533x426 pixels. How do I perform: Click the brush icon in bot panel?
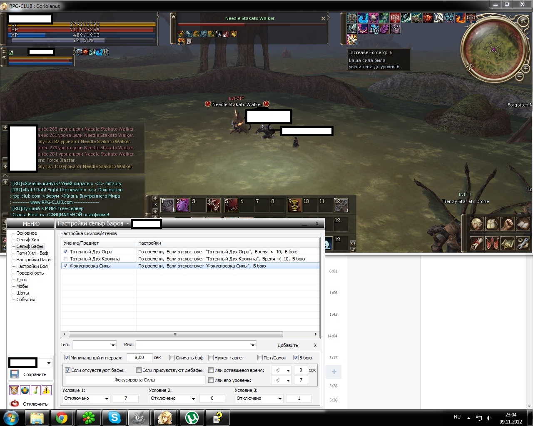point(36,390)
